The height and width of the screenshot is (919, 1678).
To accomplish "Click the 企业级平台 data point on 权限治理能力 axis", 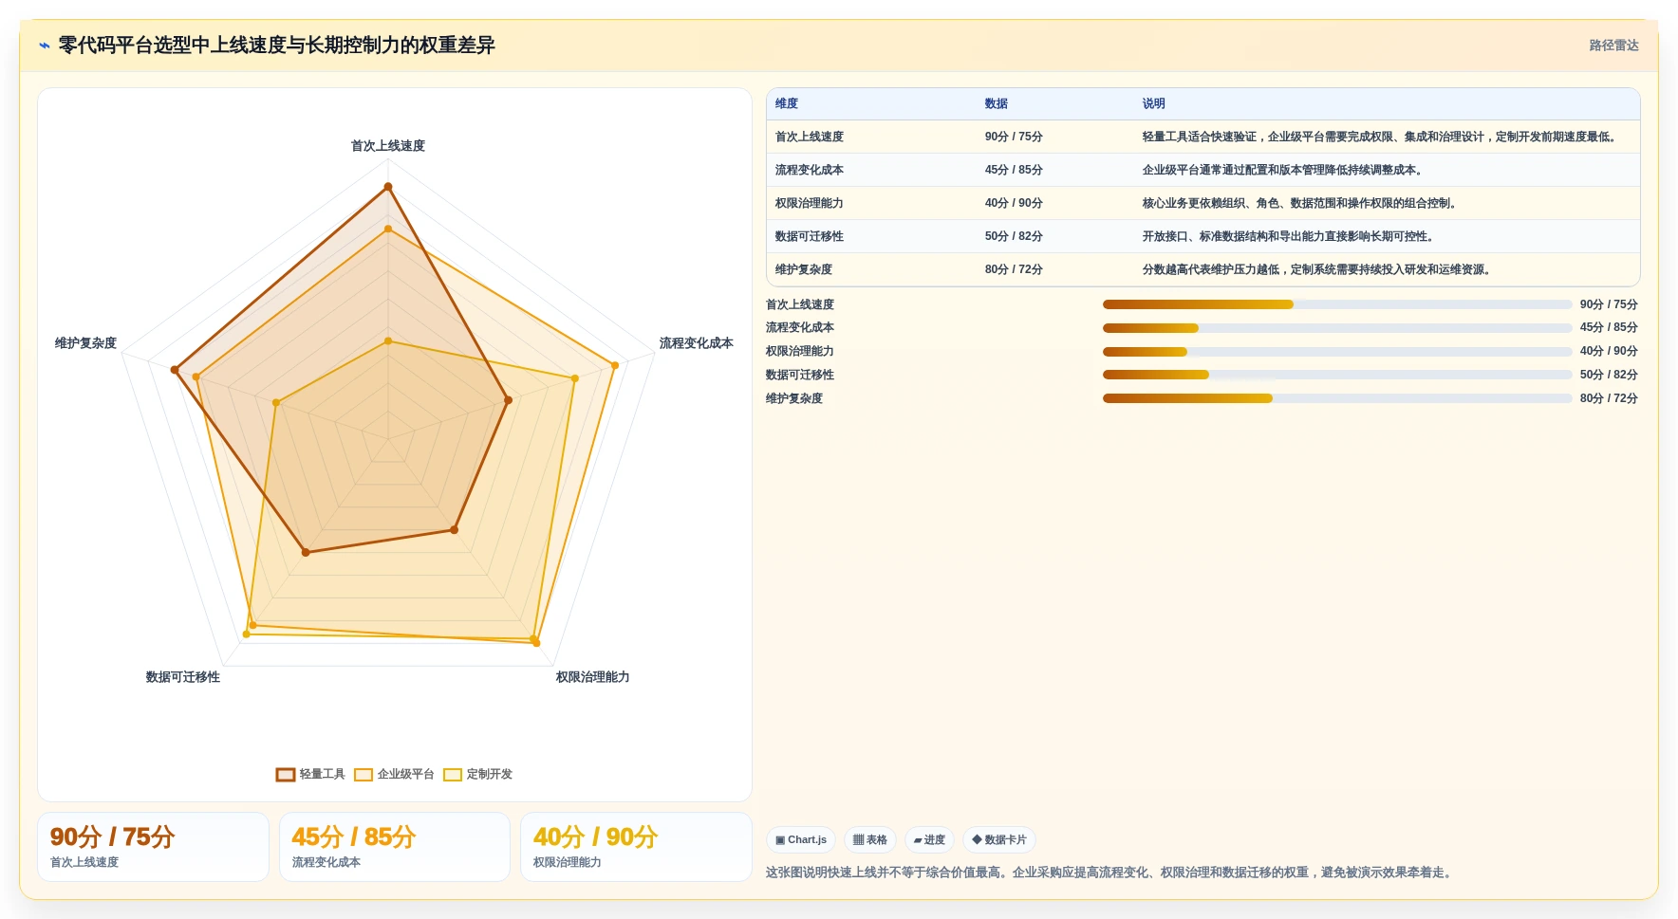I will coord(536,643).
